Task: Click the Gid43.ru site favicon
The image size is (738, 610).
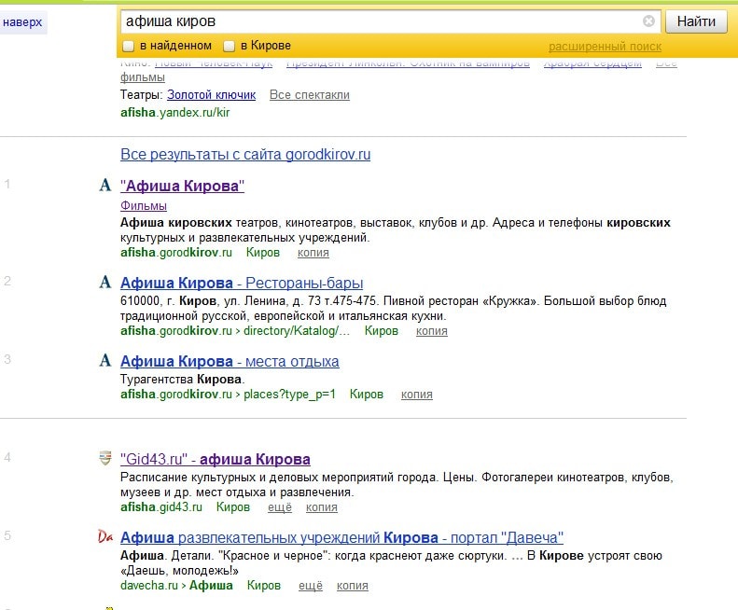Action: pyautogui.click(x=105, y=459)
